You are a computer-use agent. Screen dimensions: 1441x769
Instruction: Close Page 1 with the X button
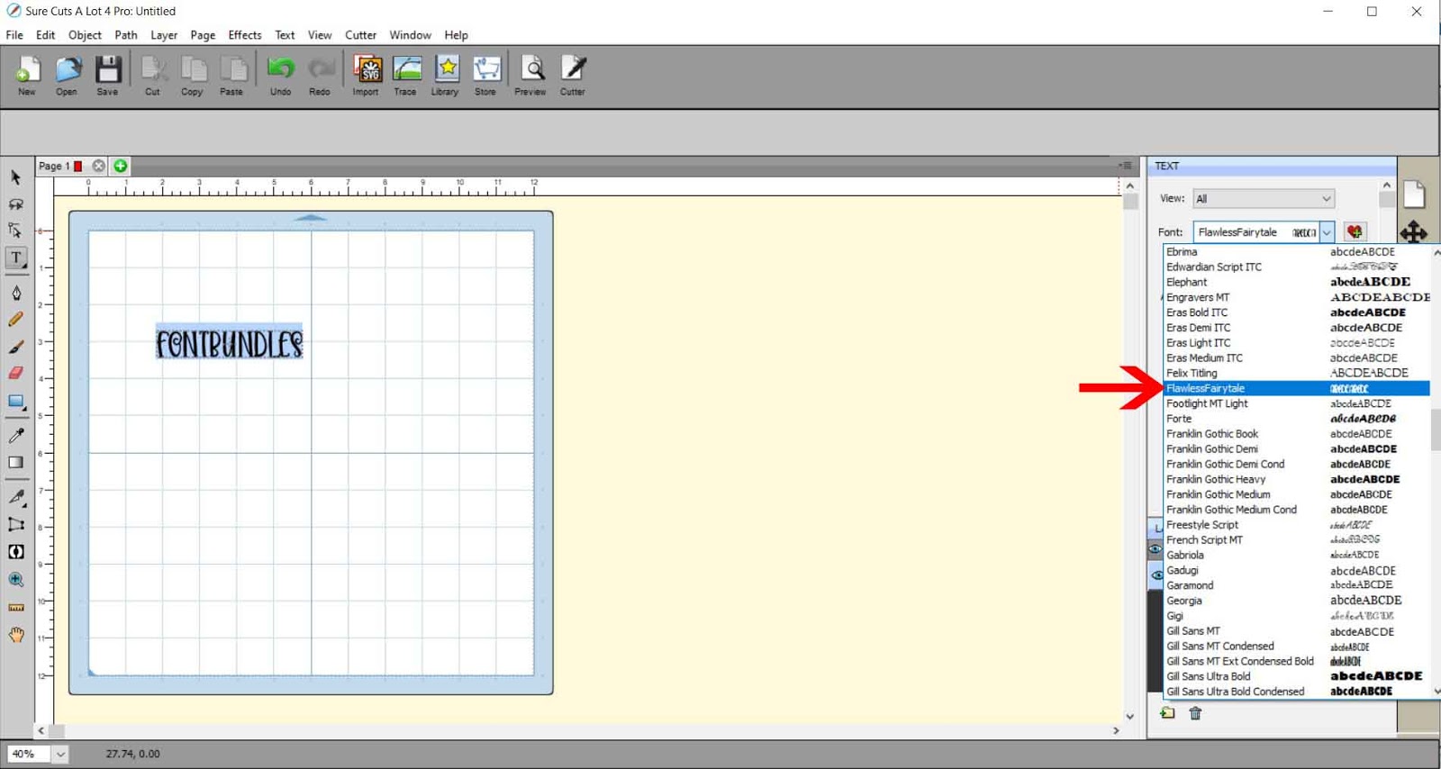(99, 167)
